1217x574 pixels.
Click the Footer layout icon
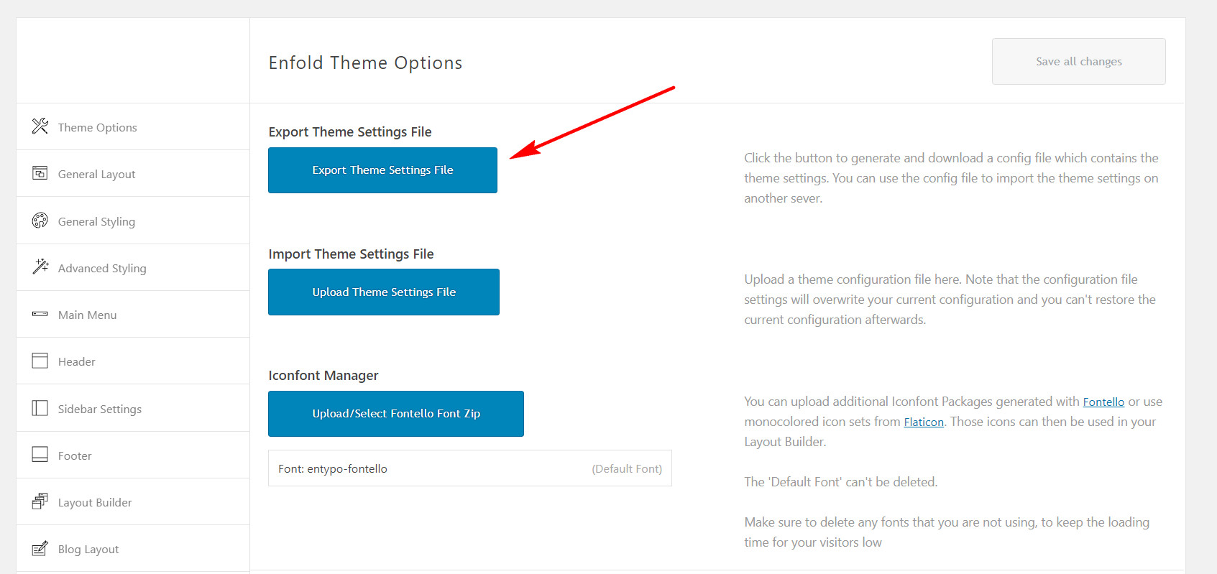pyautogui.click(x=40, y=455)
